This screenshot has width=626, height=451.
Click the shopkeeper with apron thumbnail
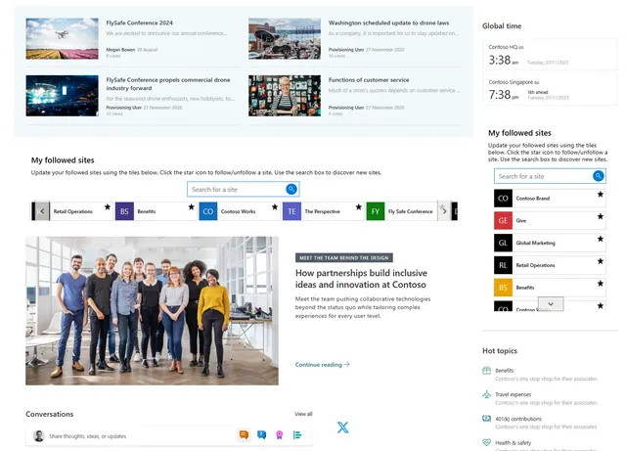[x=285, y=96]
